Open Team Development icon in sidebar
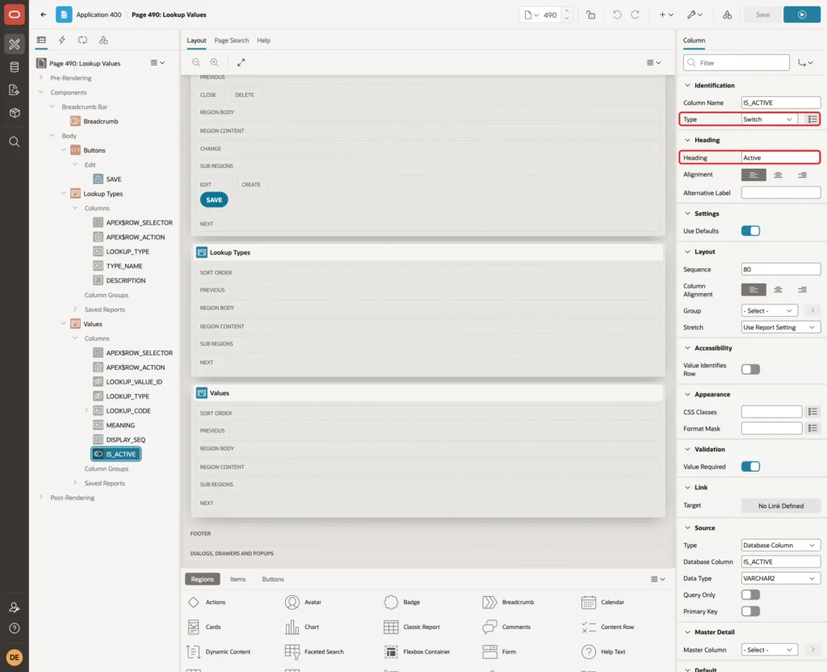Viewport: 827px width, 672px height. 15,90
